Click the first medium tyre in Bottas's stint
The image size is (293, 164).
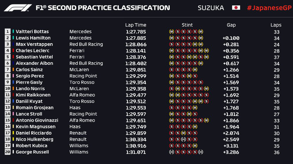[171, 32]
